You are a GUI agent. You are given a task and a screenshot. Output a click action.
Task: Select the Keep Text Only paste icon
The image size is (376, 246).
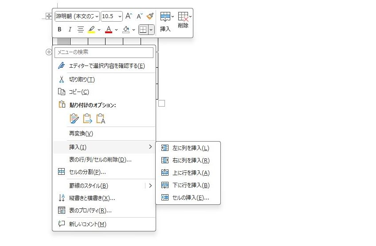point(101,119)
